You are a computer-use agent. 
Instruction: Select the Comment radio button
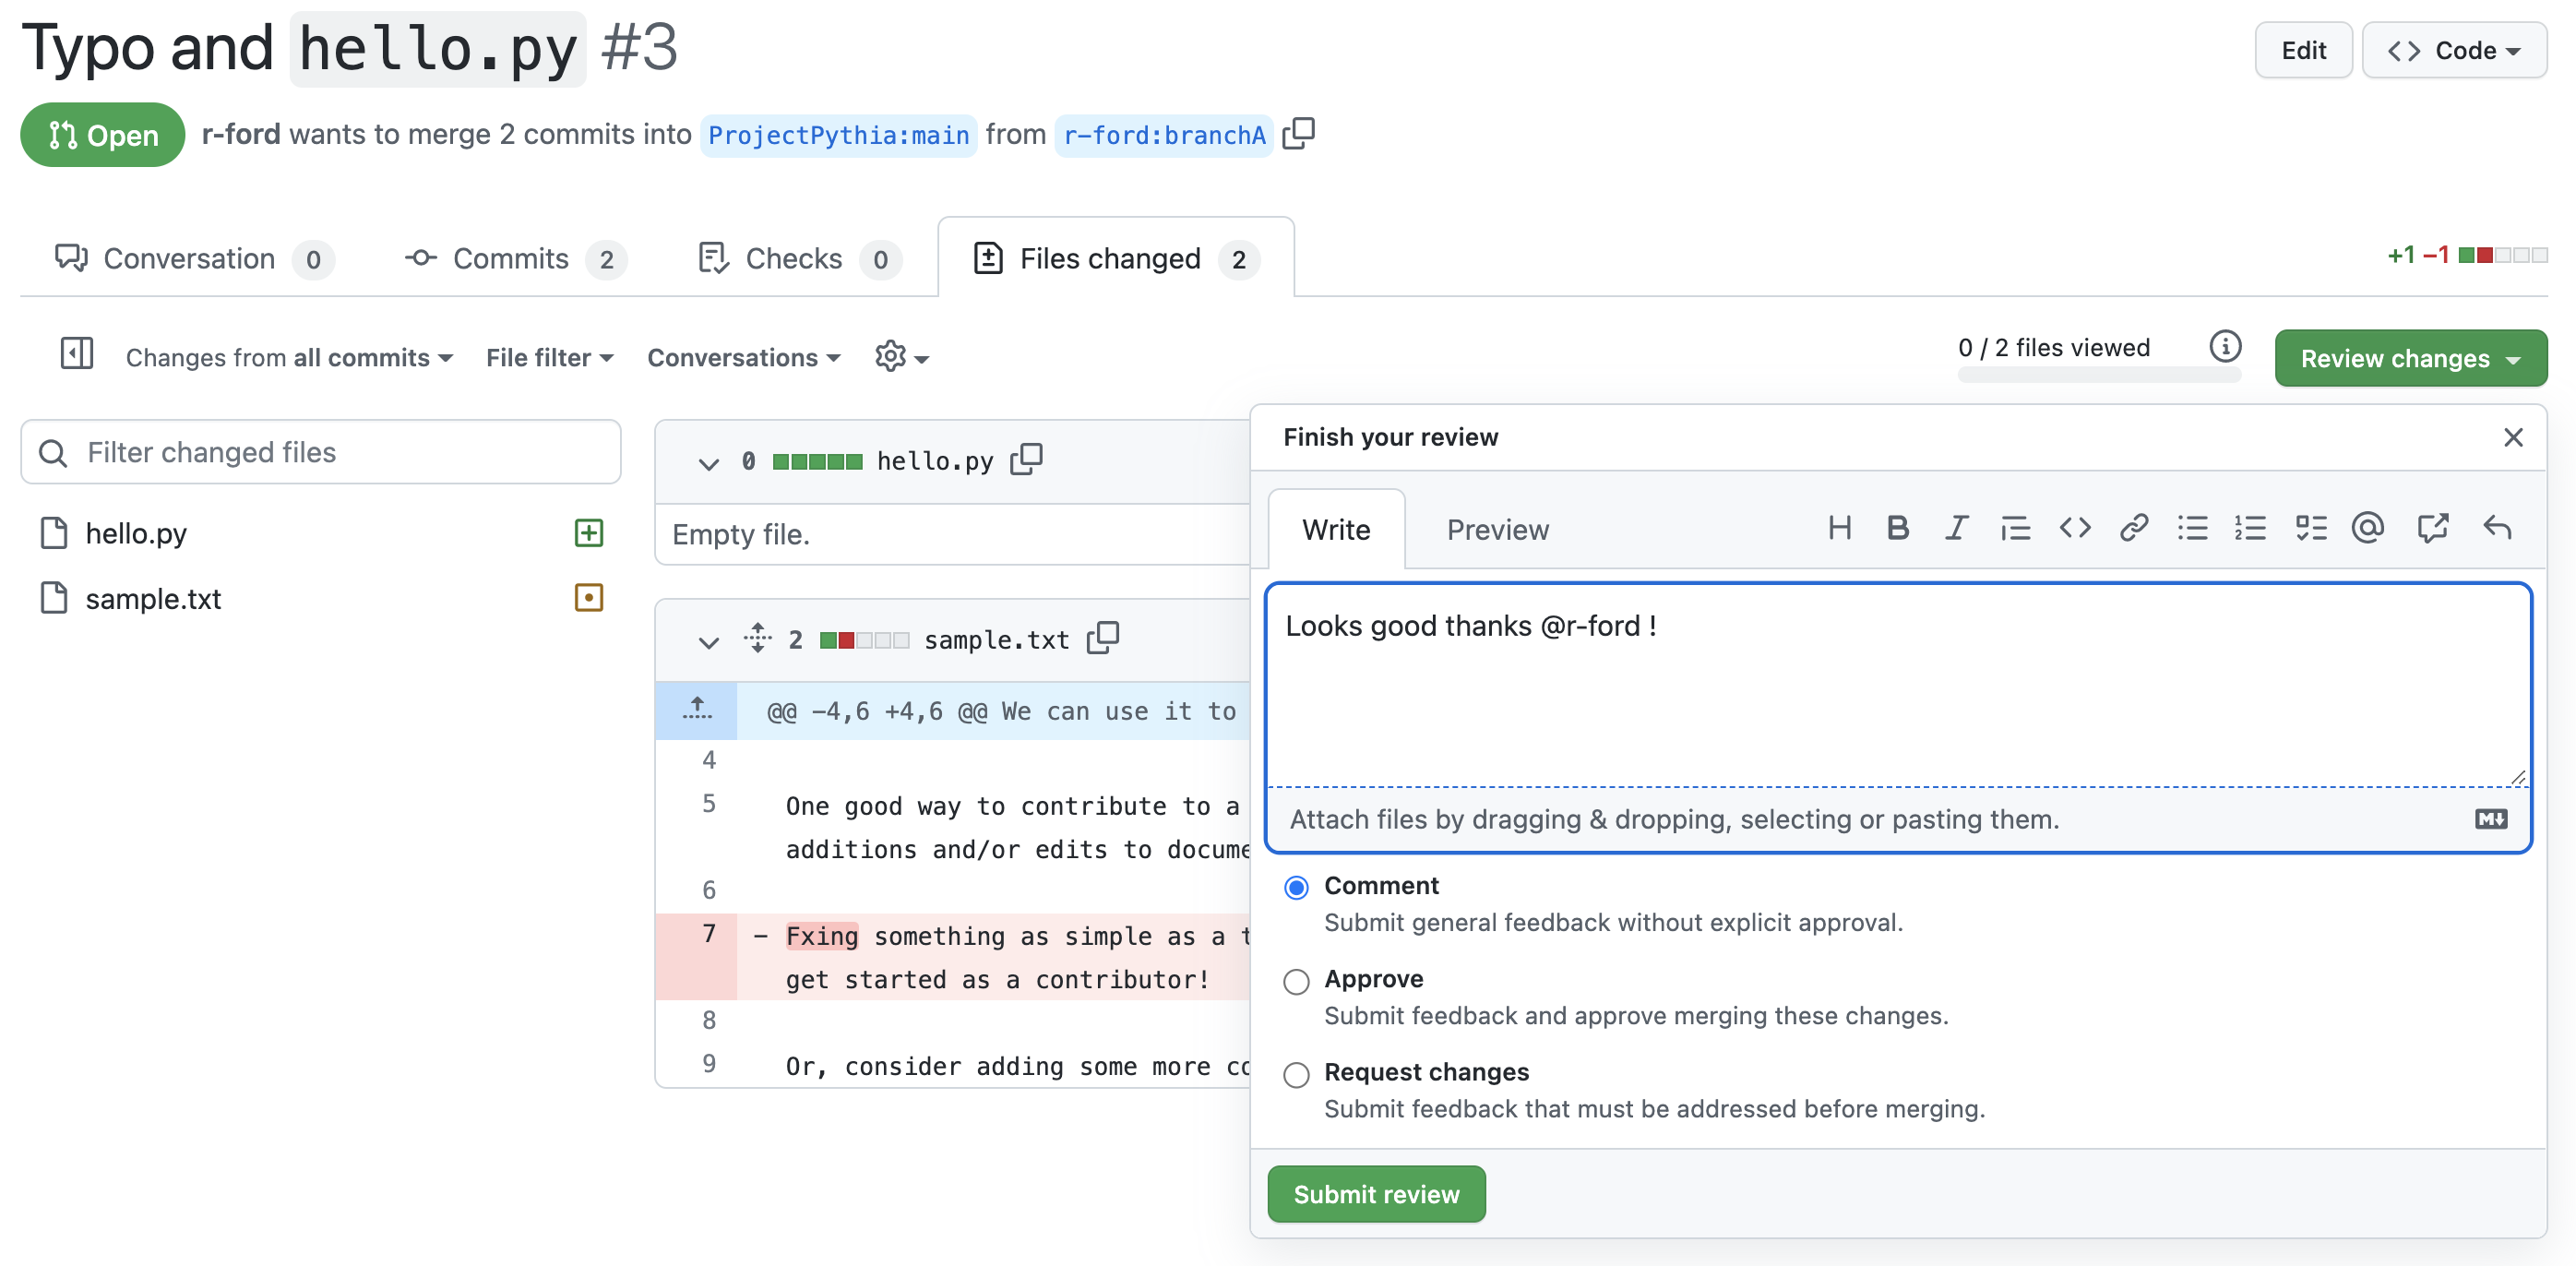(x=1296, y=887)
